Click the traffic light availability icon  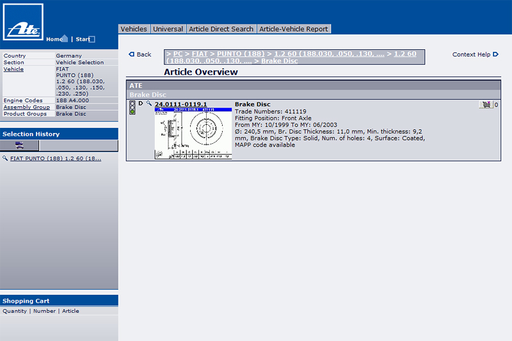coord(132,107)
